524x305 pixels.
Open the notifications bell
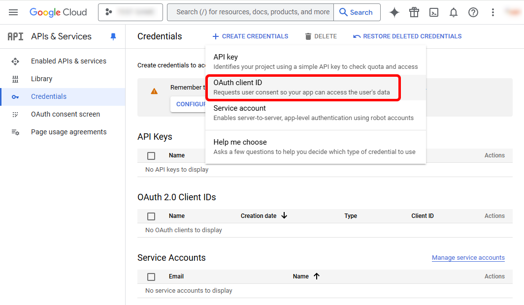coord(454,12)
